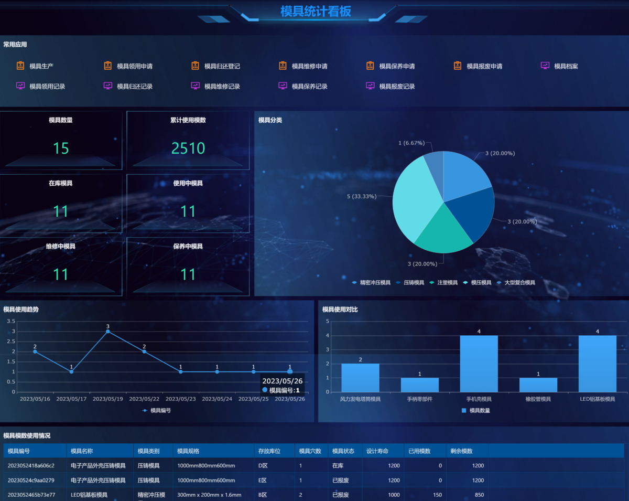629x501 pixels.
Task: Open the 模具领用申请 shortcut
Action: click(x=128, y=66)
